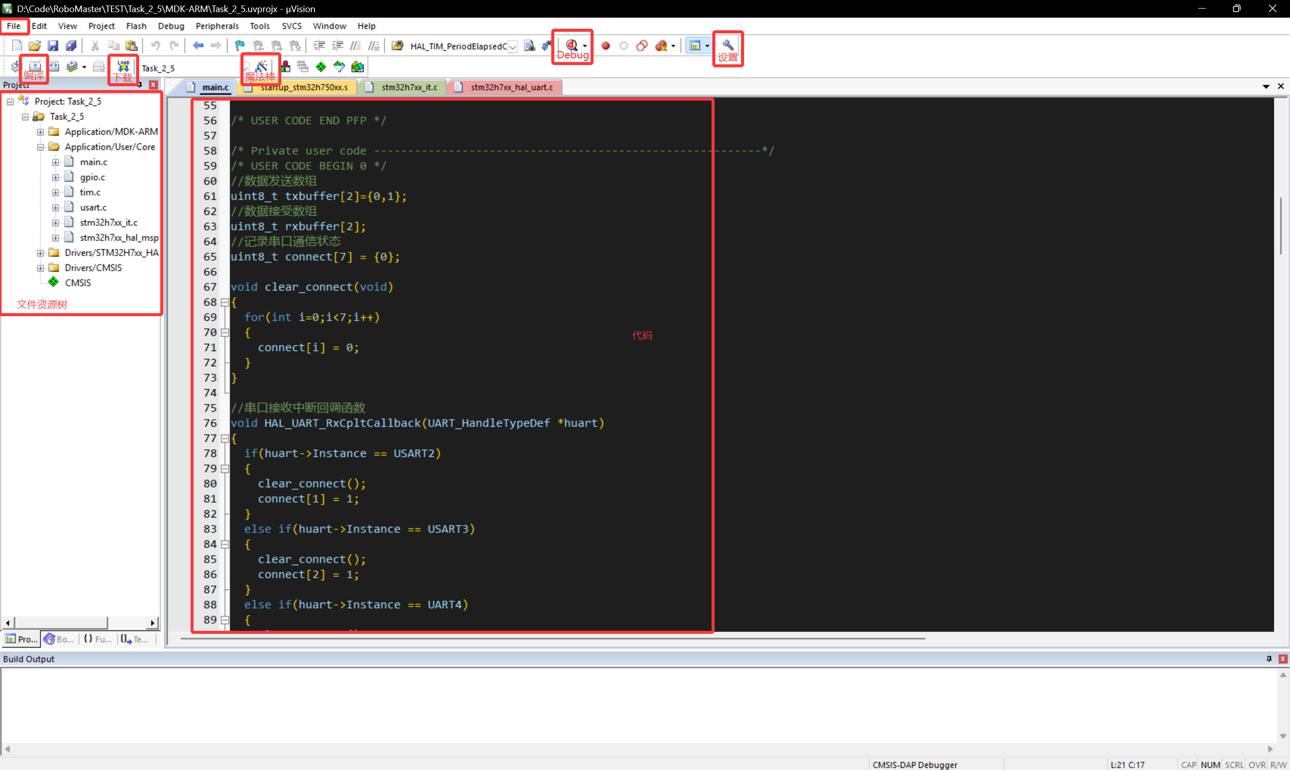Collapse the clear_connect function fold at line 68

coord(225,302)
